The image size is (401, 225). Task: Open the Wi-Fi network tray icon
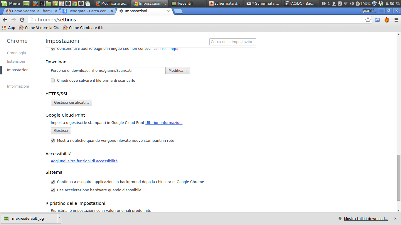tap(346, 4)
